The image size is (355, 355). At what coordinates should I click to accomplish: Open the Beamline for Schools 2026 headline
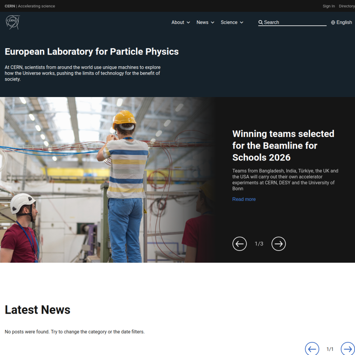283,146
